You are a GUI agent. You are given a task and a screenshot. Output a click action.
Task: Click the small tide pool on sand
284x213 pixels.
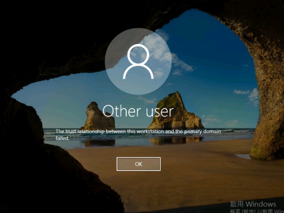(242, 156)
